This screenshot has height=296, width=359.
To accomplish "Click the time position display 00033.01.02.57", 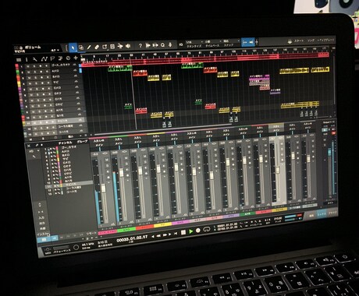I will (x=132, y=239).
